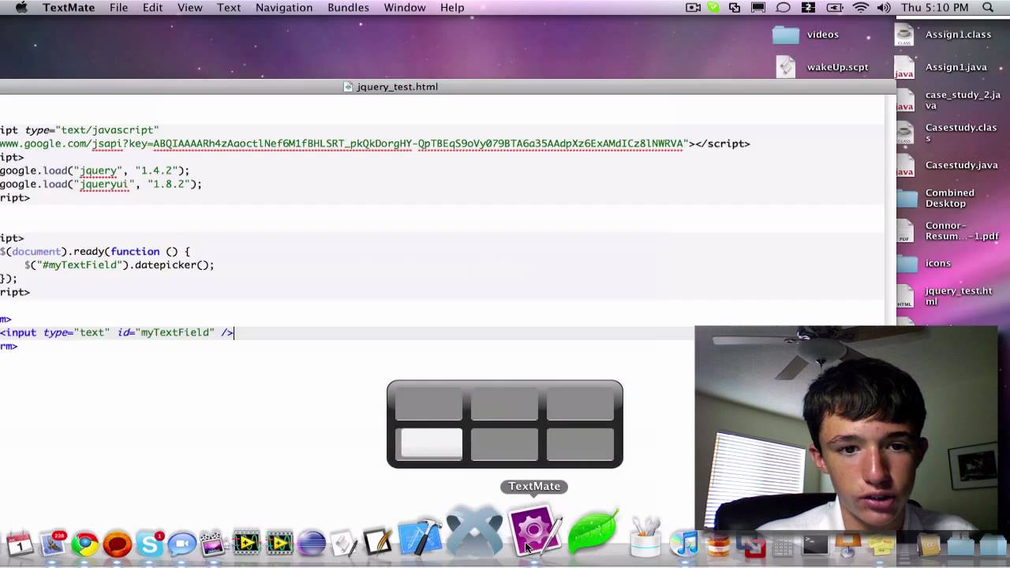This screenshot has height=568, width=1010.
Task: Click the chat bubble menu bar icon
Action: (784, 8)
